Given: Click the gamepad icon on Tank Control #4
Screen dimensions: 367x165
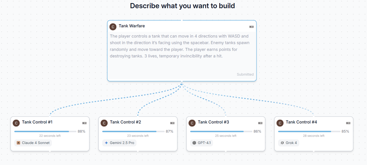Looking at the screenshot, I should point(348,123).
